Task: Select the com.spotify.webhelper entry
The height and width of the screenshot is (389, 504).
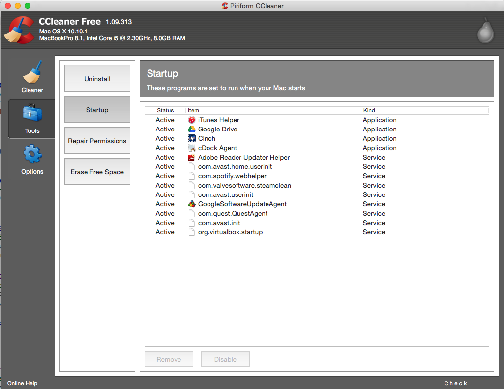Action: pos(317,176)
